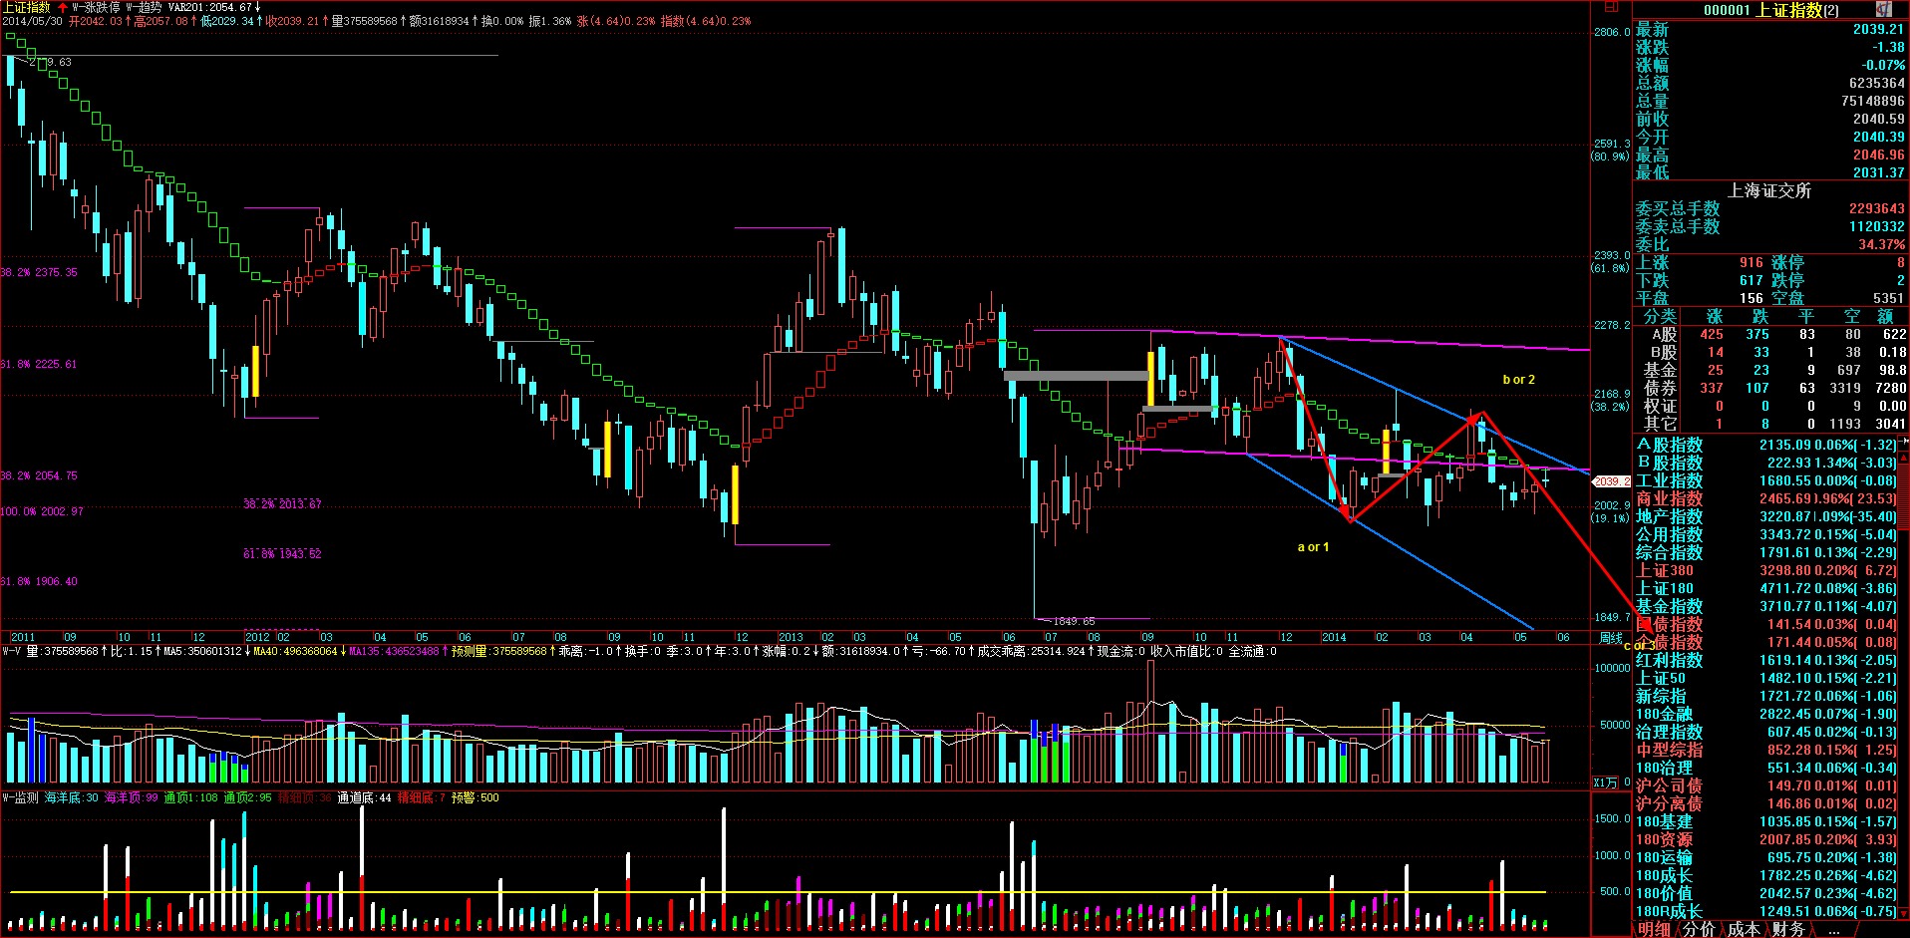The image size is (1910, 938).
Task: Select 地产指数 in the index list
Action: (1669, 517)
